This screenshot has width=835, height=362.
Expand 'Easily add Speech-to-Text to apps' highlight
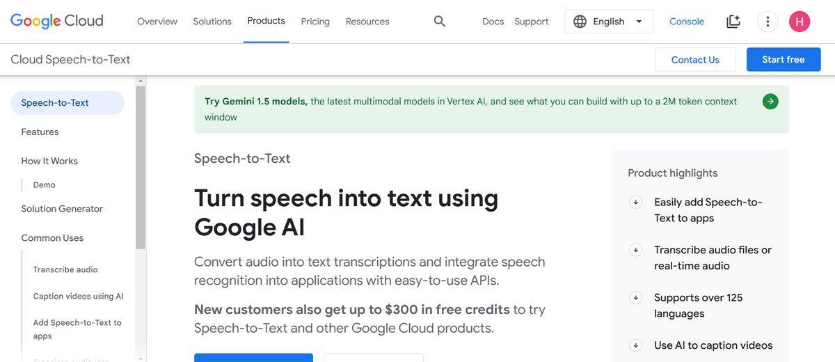tap(635, 203)
